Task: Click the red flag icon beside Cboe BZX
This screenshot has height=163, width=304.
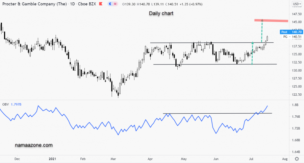Action: [x=101, y=4]
